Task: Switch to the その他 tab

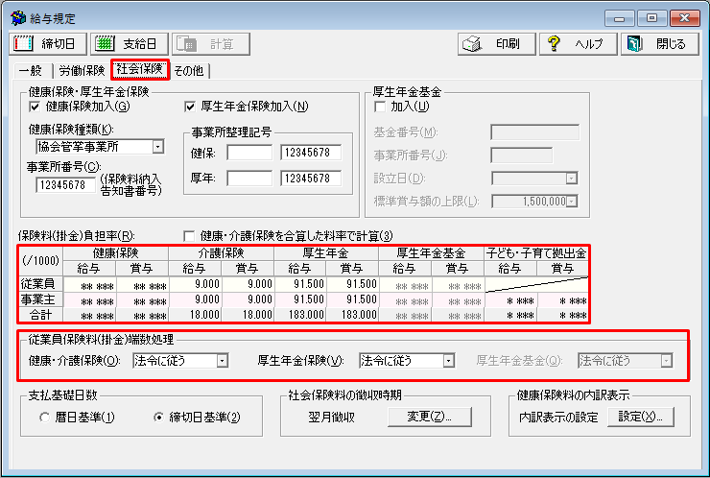Action: pos(189,70)
